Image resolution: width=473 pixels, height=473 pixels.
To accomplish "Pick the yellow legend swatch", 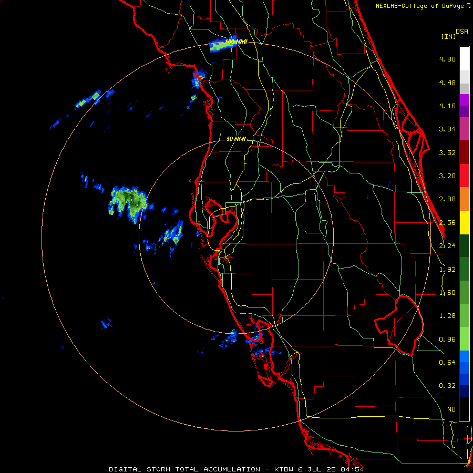I will click(x=464, y=222).
